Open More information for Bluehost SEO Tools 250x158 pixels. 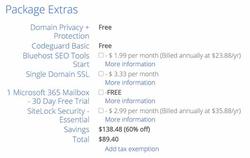point(130,64)
